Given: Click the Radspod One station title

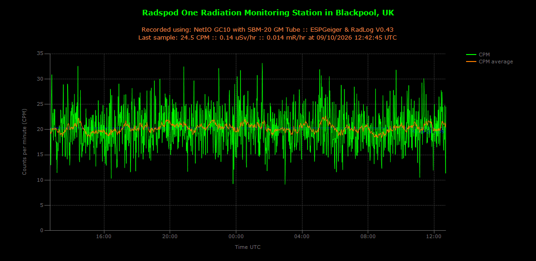Looking at the screenshot, I should point(268,13).
